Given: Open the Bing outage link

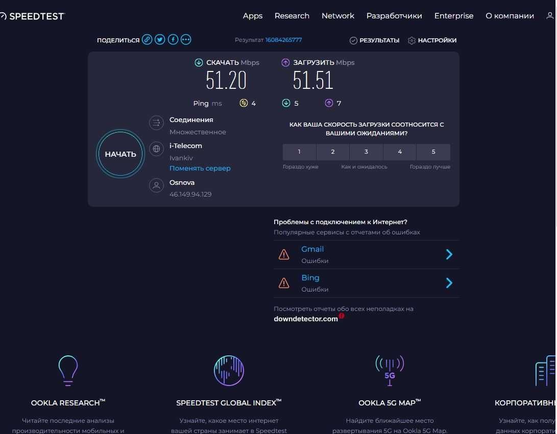Looking at the screenshot, I should (310, 278).
